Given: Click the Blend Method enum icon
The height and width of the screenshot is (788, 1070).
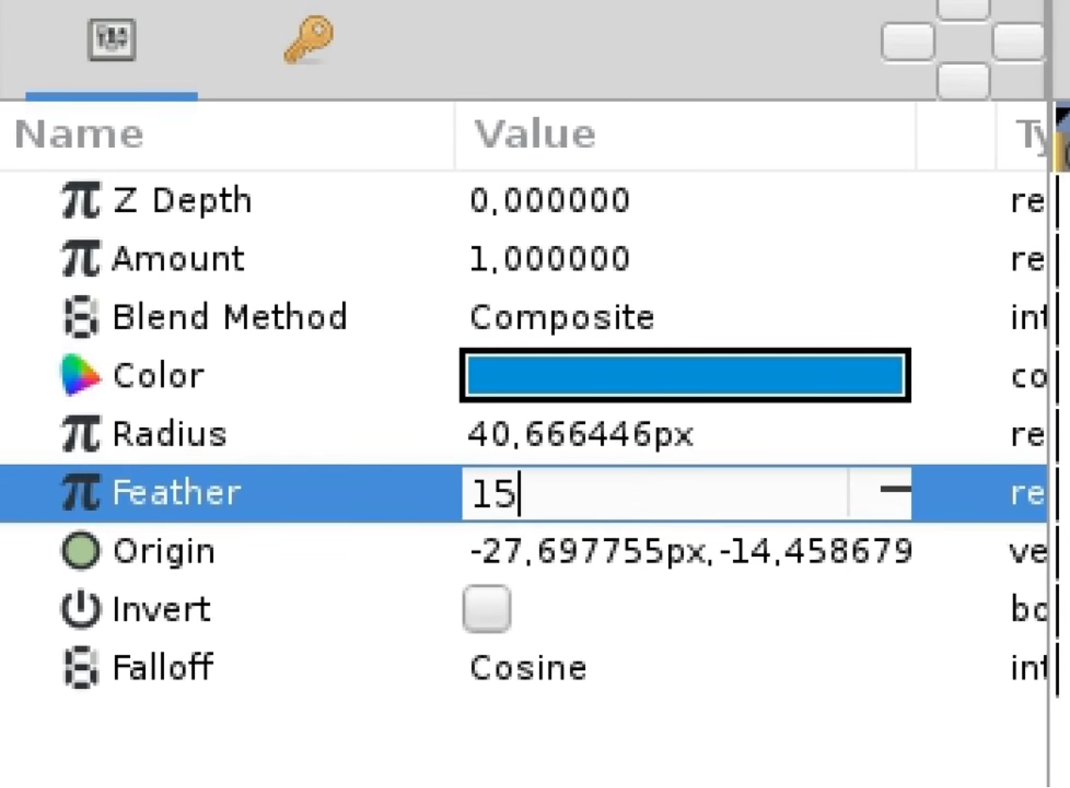Looking at the screenshot, I should tap(80, 317).
